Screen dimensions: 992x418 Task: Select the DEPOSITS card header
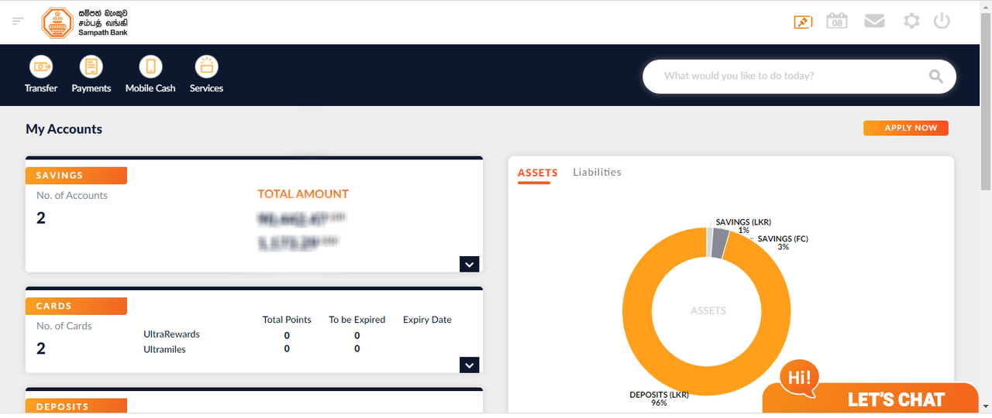point(76,406)
